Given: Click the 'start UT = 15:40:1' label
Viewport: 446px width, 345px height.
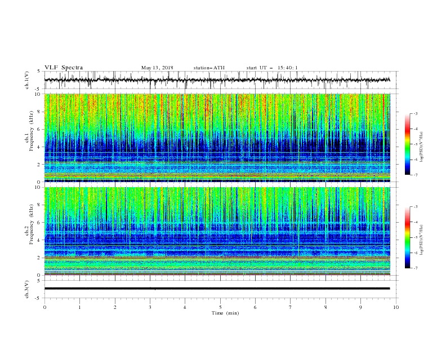Looking at the screenshot, I should (x=272, y=68).
